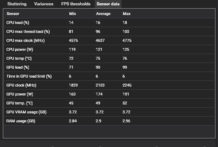Select the GPU temp. (°C) row

tap(109, 103)
